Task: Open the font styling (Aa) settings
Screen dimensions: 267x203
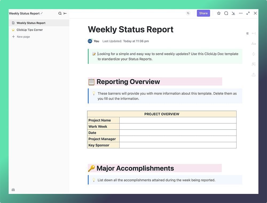Action: pyautogui.click(x=253, y=44)
